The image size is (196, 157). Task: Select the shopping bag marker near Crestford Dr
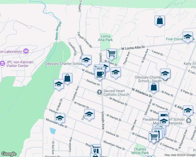point(67,78)
